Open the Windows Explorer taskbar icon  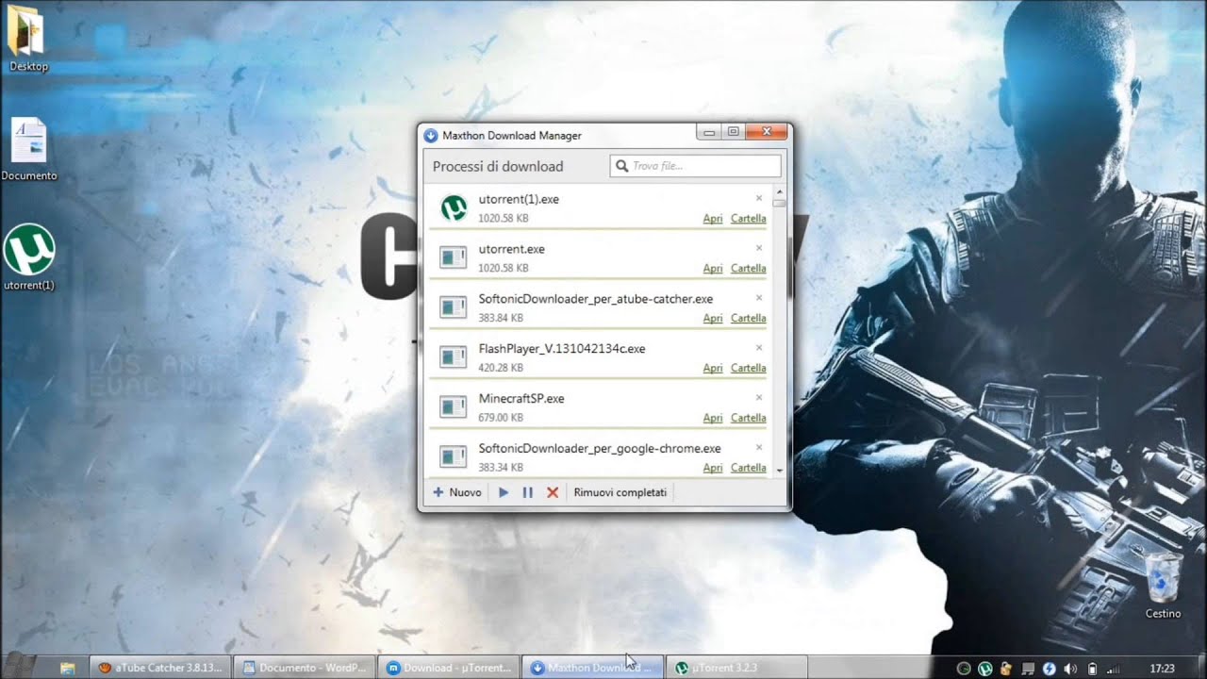point(67,668)
